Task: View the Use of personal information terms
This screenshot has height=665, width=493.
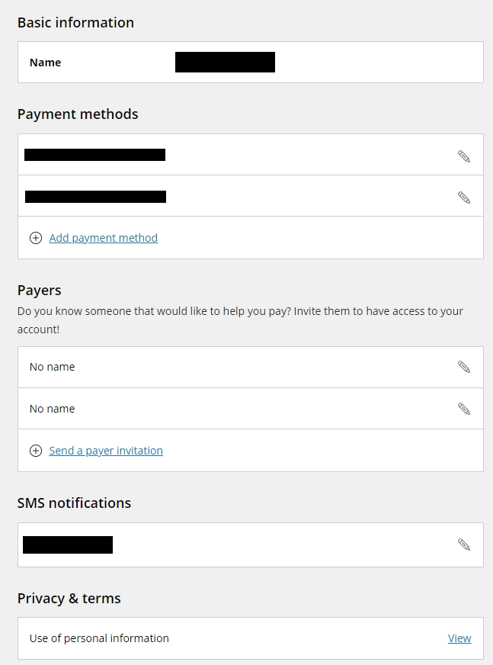Action: pos(459,638)
